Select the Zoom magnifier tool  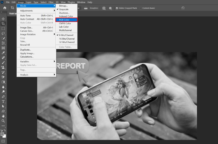[3, 121]
